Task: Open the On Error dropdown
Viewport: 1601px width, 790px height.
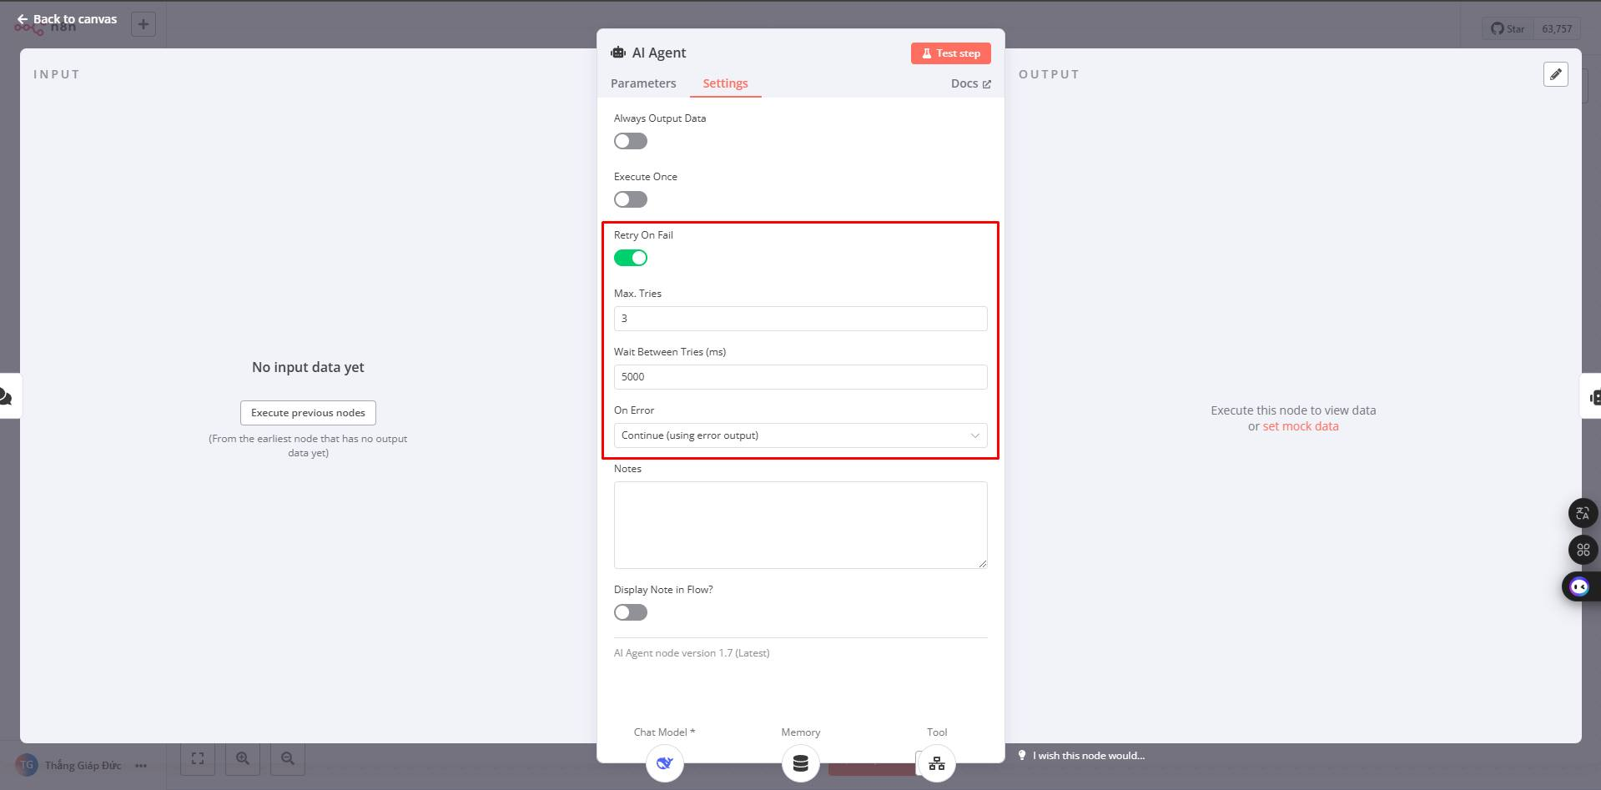Action: tap(800, 435)
